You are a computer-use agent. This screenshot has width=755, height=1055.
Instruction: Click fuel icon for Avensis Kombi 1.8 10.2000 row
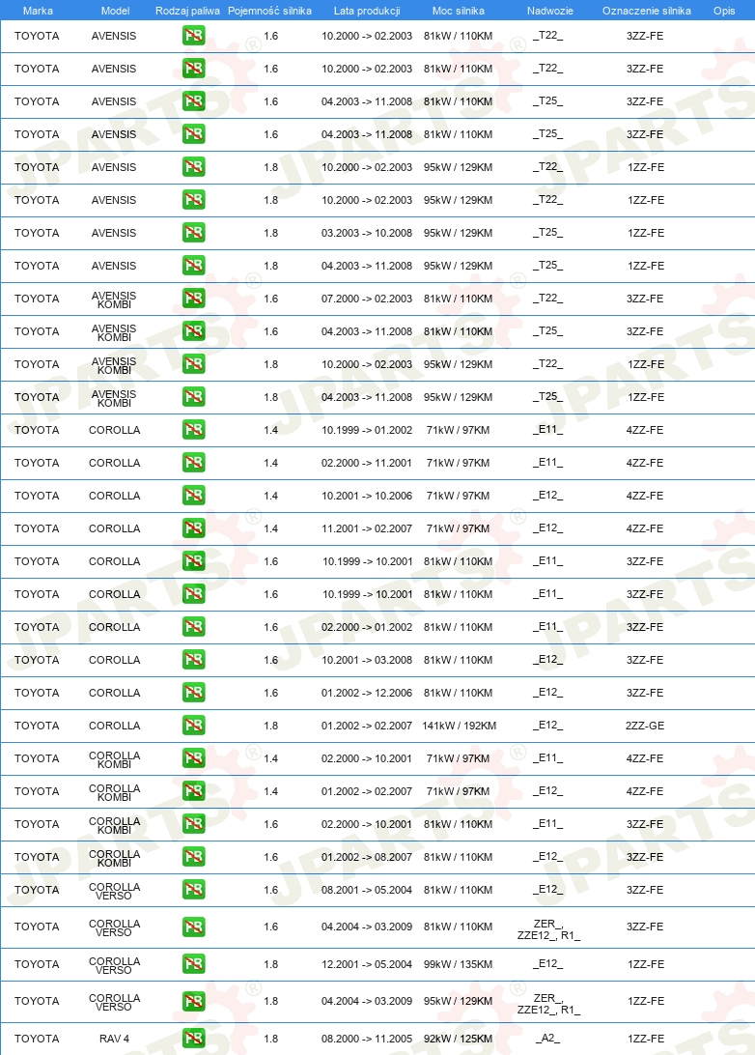(194, 364)
